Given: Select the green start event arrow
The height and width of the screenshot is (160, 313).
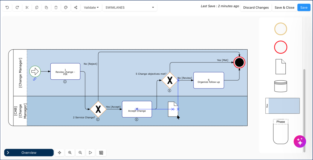Looking at the screenshot, I should click(x=35, y=71).
